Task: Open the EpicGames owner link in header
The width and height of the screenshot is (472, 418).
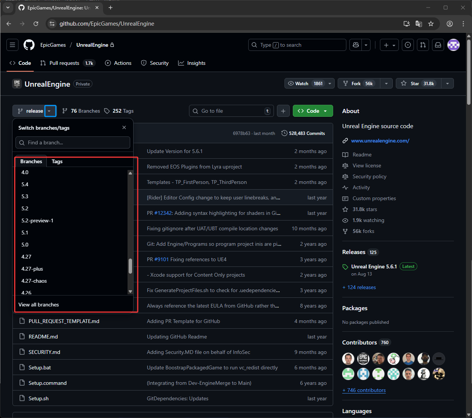Action: pyautogui.click(x=53, y=45)
